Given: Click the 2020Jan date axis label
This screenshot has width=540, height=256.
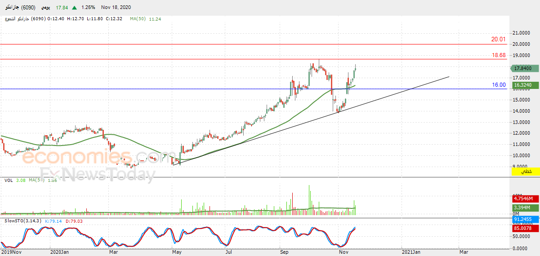Looking at the screenshot, I should [x=60, y=252].
